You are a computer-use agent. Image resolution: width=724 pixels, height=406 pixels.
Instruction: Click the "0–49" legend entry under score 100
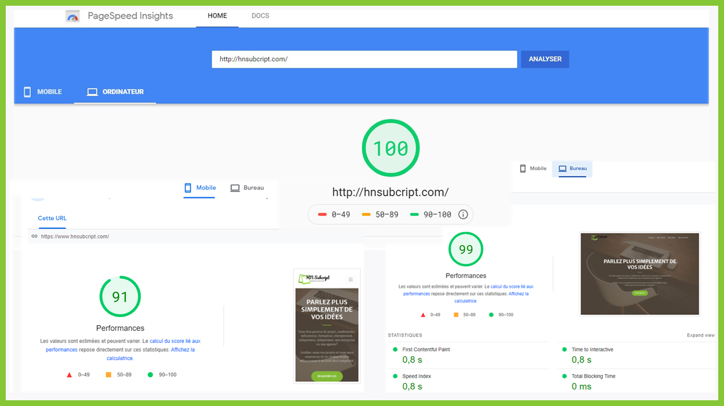(x=334, y=214)
